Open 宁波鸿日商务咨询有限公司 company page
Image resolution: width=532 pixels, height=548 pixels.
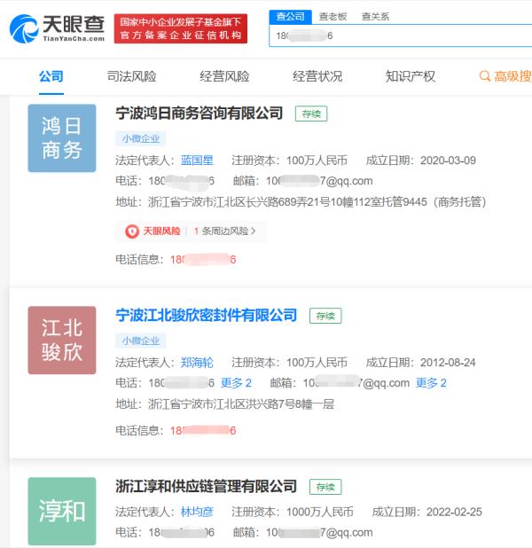(x=199, y=114)
